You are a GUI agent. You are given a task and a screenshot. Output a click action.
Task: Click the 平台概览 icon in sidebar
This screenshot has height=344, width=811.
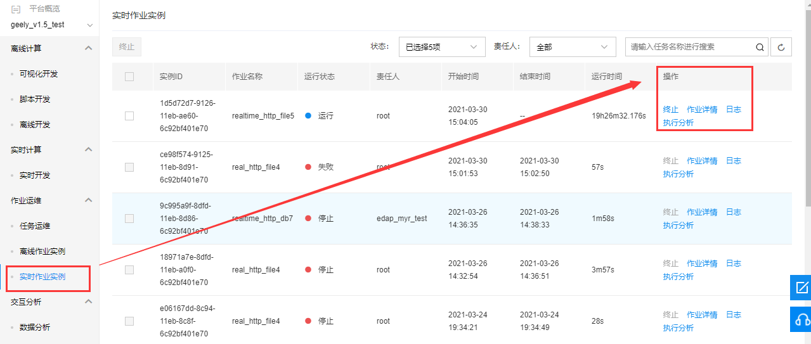point(16,9)
